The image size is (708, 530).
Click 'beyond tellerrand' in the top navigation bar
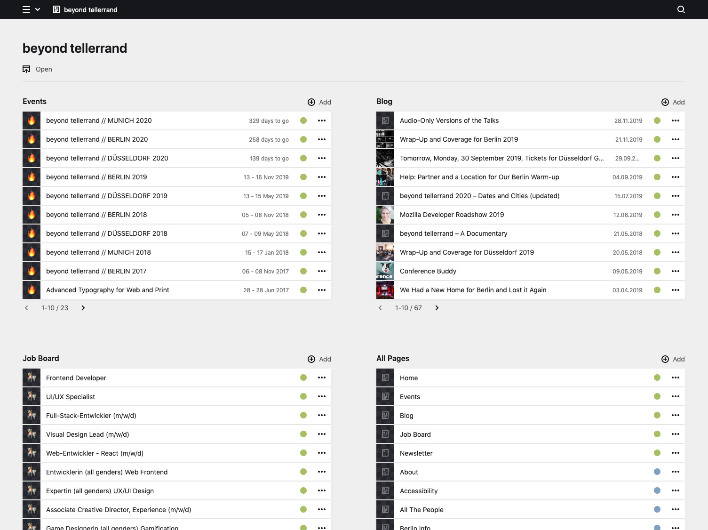pos(90,9)
